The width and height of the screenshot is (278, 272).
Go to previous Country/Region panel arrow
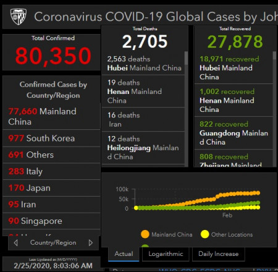[15, 243]
